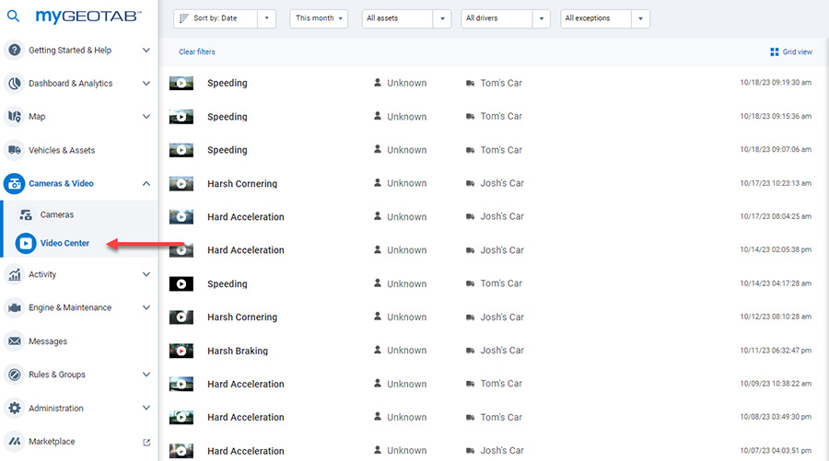Expand the Dashboard & Analytics menu

point(146,84)
